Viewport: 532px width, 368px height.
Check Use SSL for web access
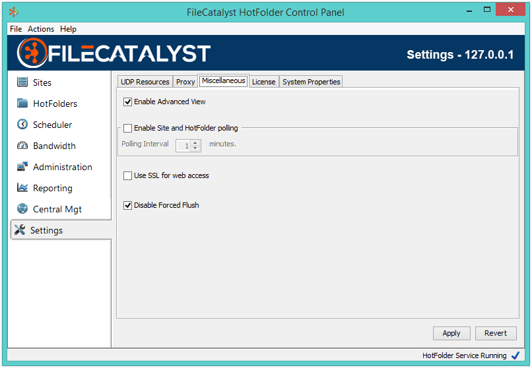[x=127, y=175]
